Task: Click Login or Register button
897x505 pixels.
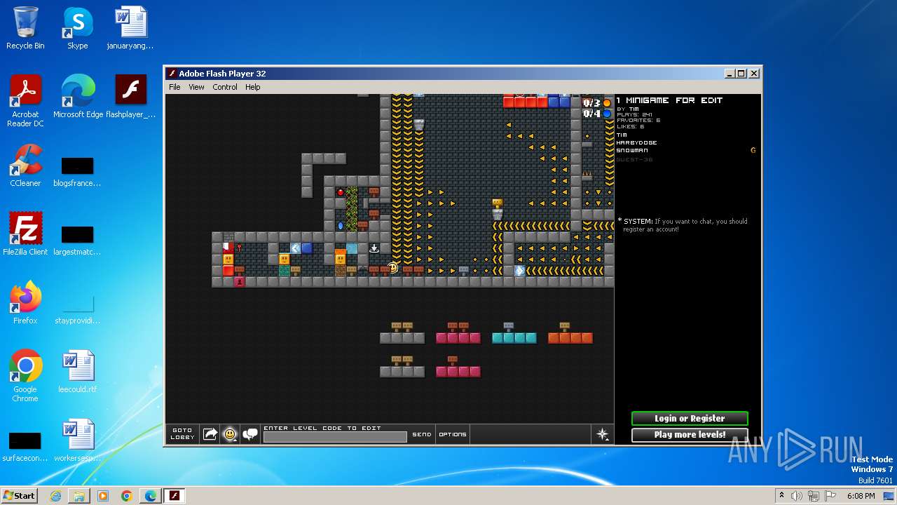Action: click(x=690, y=418)
